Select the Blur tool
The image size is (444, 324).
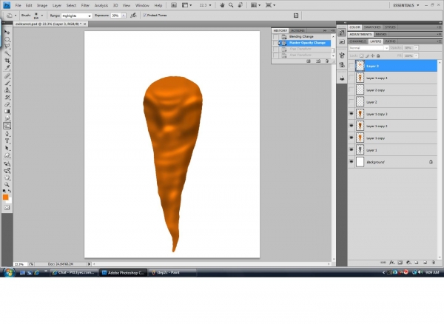7,118
